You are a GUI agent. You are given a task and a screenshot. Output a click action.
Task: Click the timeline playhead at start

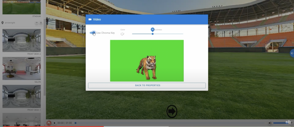75,123
